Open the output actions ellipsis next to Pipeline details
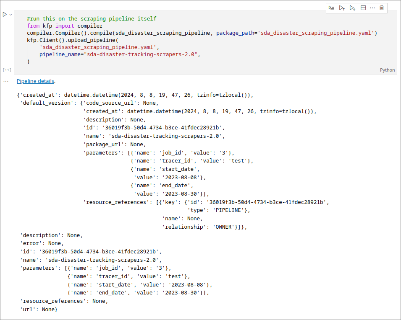The width and height of the screenshot is (401, 320). [6, 81]
